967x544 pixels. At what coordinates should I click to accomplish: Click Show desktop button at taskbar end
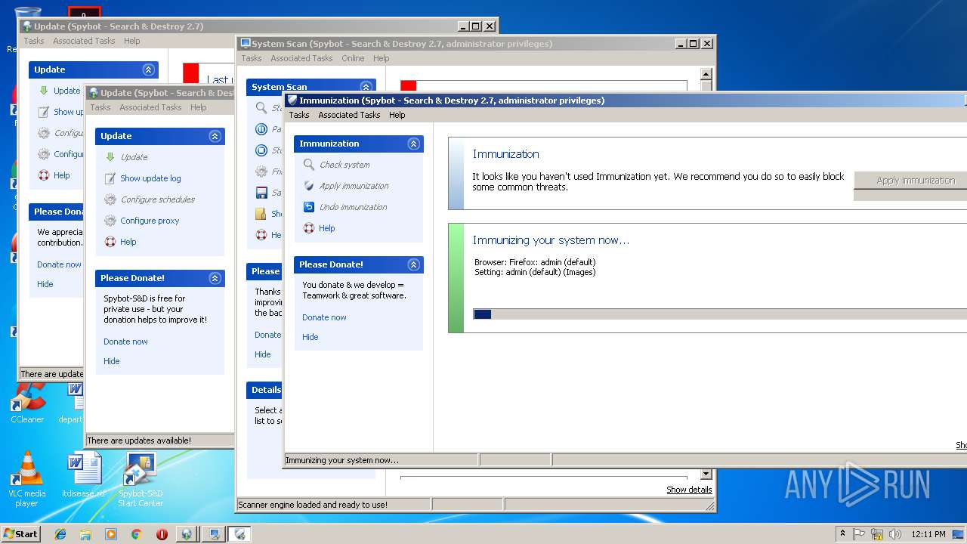959,534
